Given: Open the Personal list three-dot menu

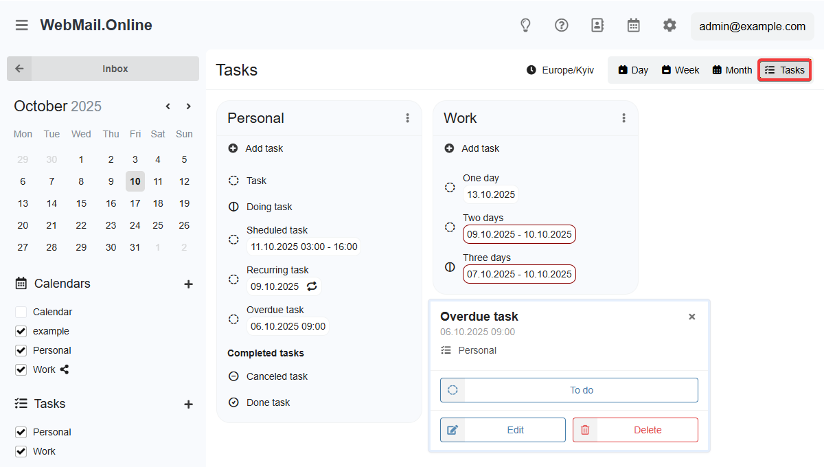Looking at the screenshot, I should pyautogui.click(x=407, y=118).
